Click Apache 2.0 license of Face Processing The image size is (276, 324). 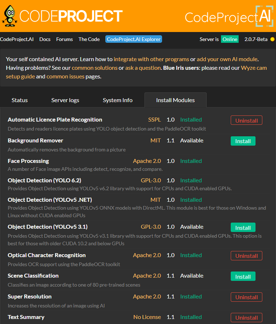[147, 161]
